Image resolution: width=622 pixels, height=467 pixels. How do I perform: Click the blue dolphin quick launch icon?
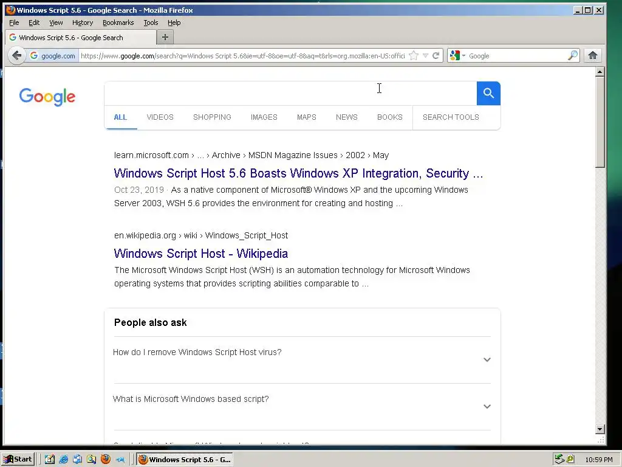[x=120, y=460]
